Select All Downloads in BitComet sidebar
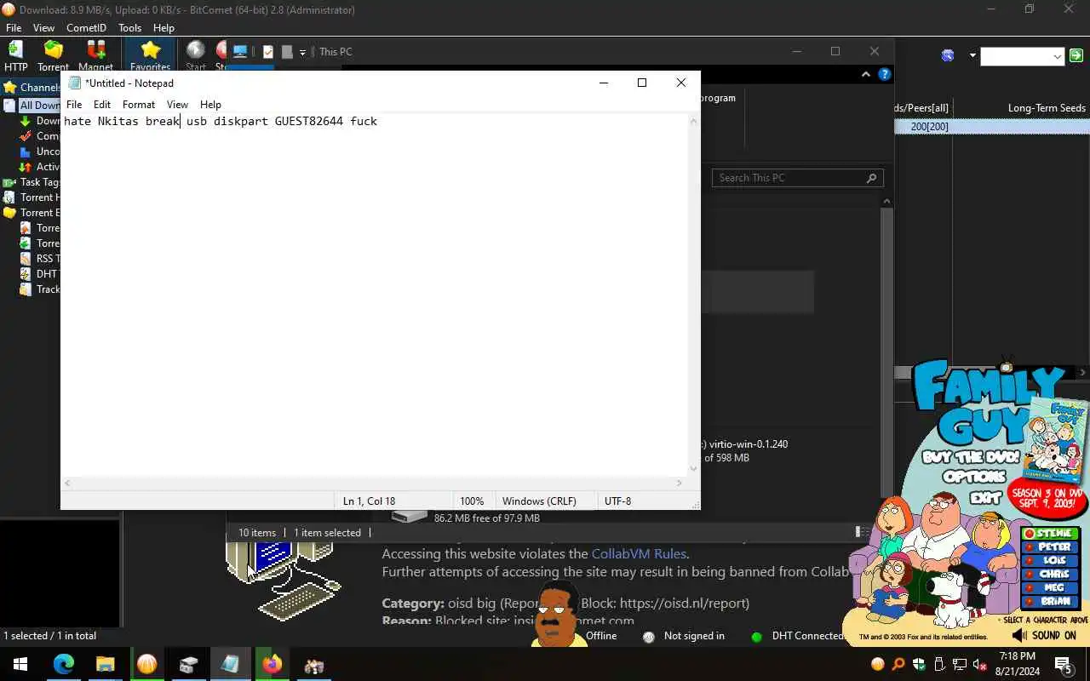Viewport: 1090px width, 681px height. (x=32, y=106)
